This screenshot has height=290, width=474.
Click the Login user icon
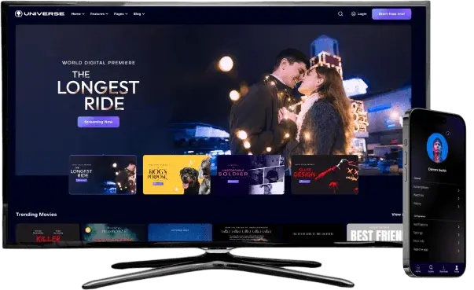pyautogui.click(x=353, y=14)
